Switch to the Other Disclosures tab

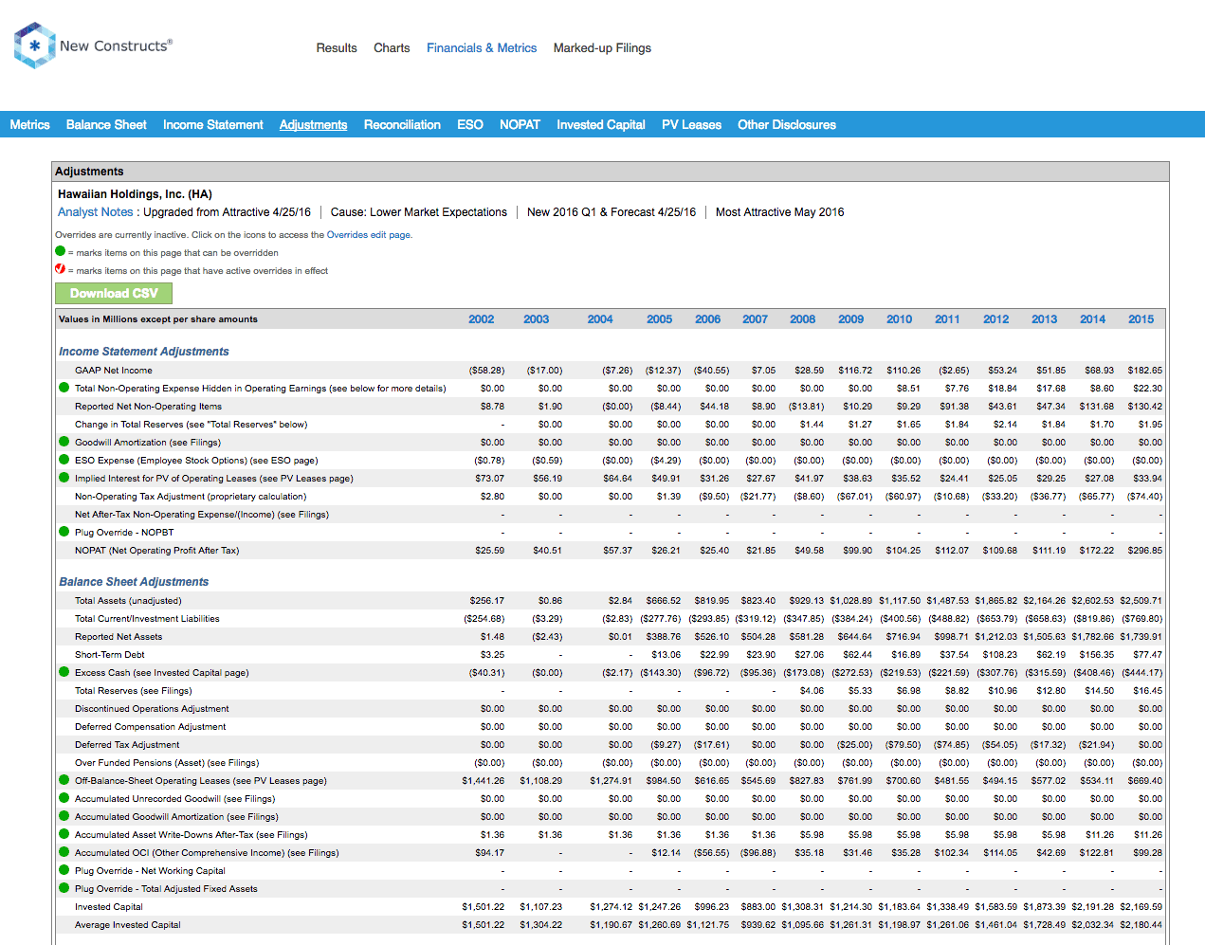coord(787,125)
